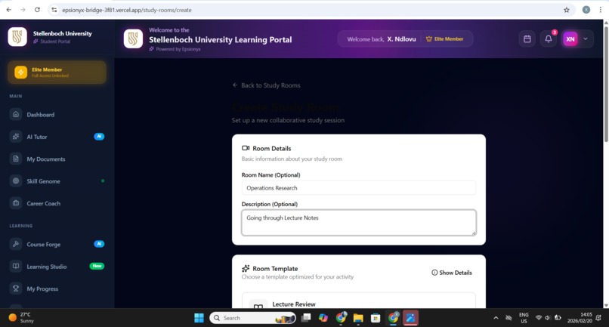609x327 pixels.
Task: Open the Chrome three-dot menu
Action: (x=601, y=10)
